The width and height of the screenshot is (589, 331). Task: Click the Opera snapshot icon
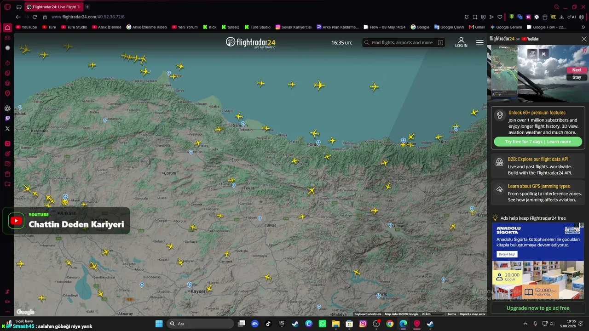click(475, 17)
